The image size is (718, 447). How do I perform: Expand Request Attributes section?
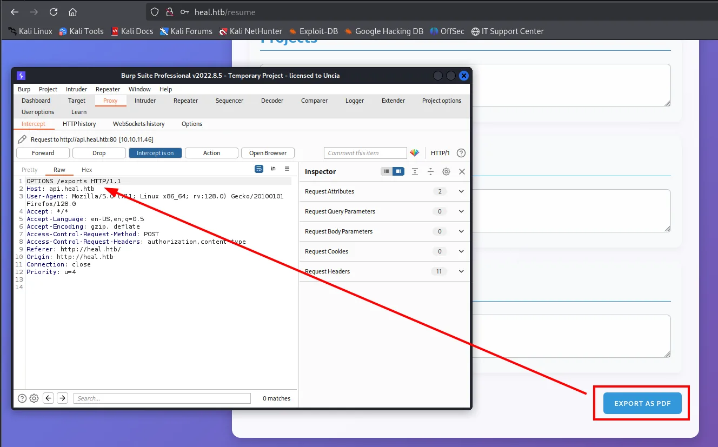(x=384, y=191)
